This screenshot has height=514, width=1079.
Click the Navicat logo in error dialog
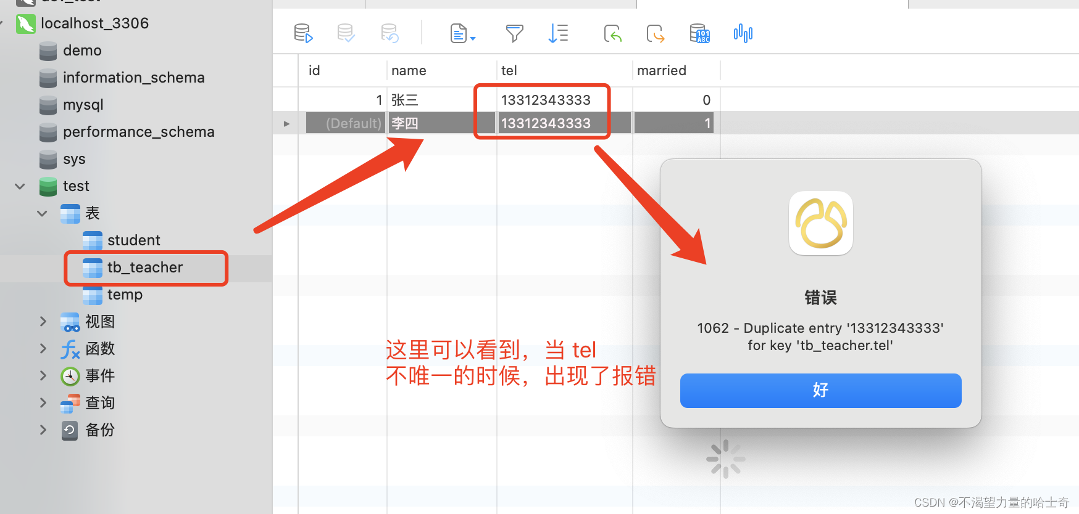[821, 222]
